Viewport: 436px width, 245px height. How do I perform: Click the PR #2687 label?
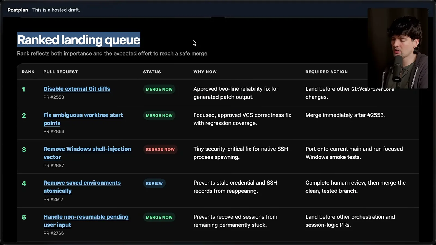pyautogui.click(x=54, y=166)
